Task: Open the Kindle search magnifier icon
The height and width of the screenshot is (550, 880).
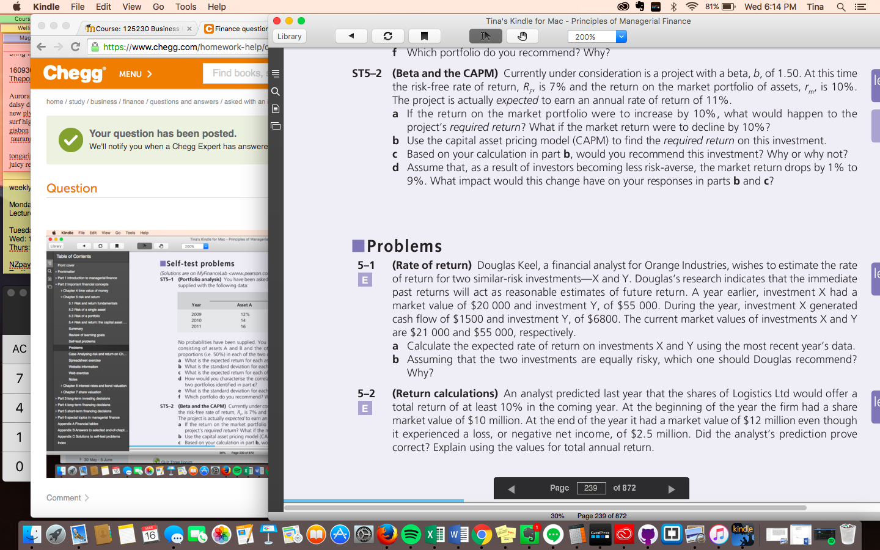Action: [x=276, y=92]
